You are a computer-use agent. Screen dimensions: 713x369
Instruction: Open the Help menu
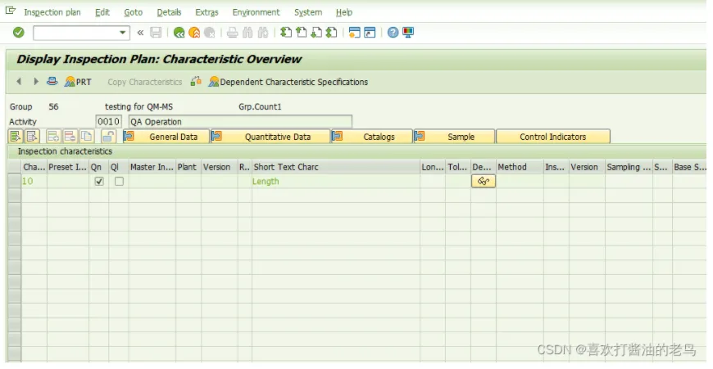344,12
